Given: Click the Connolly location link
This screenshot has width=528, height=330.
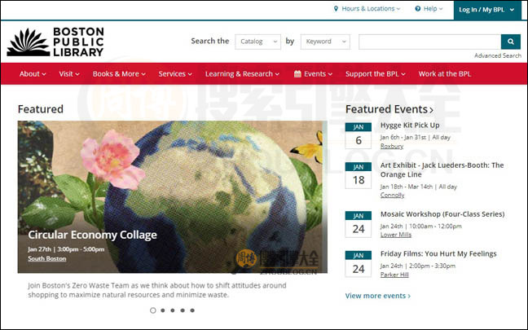Looking at the screenshot, I should tap(392, 195).
